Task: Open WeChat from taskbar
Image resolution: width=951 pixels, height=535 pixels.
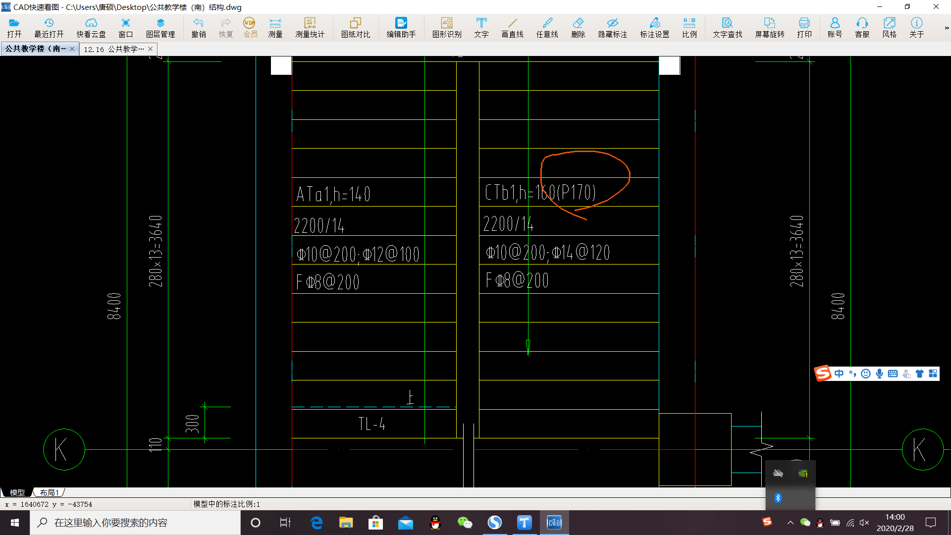Action: (465, 523)
